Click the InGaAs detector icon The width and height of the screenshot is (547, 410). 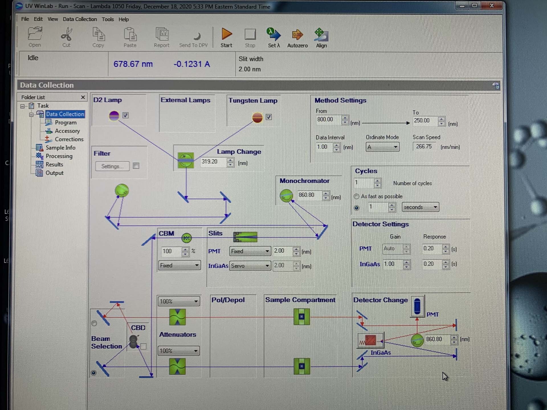(x=370, y=340)
